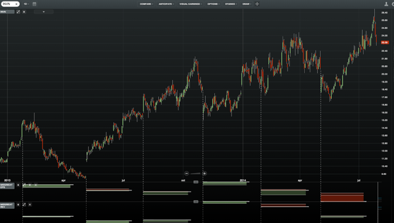The image size is (394, 223).
Task: Select the INVN series label on chart
Action: [x=7, y=12]
